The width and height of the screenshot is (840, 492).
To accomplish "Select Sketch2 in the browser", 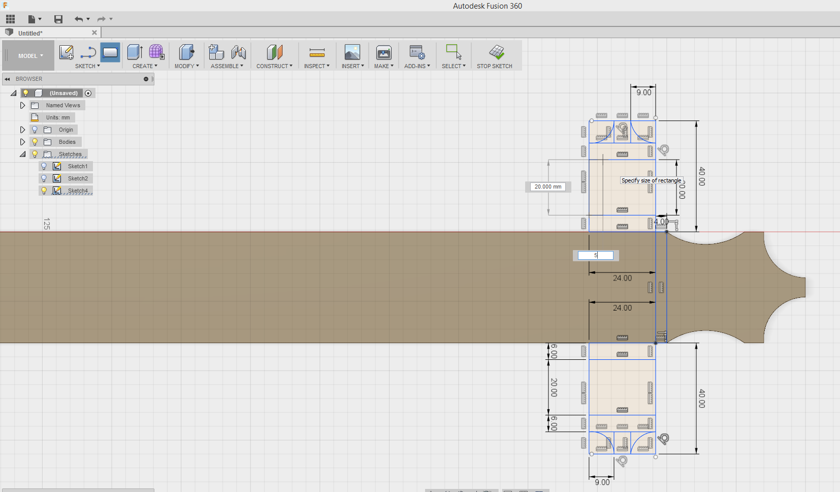I will pyautogui.click(x=78, y=178).
